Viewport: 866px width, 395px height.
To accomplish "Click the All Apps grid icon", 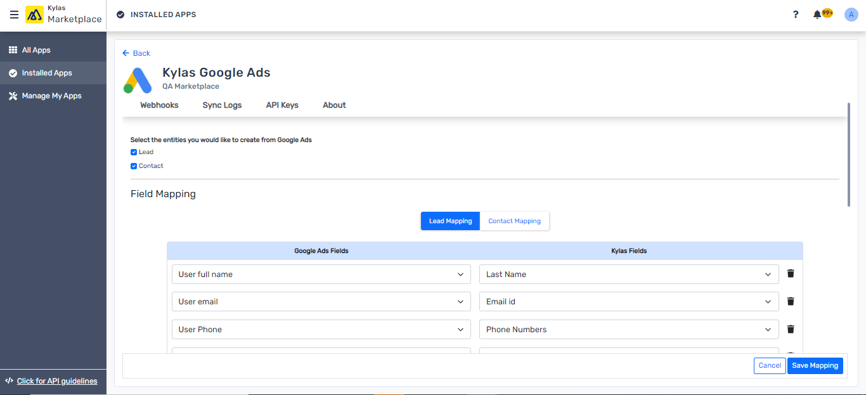I will coord(13,50).
